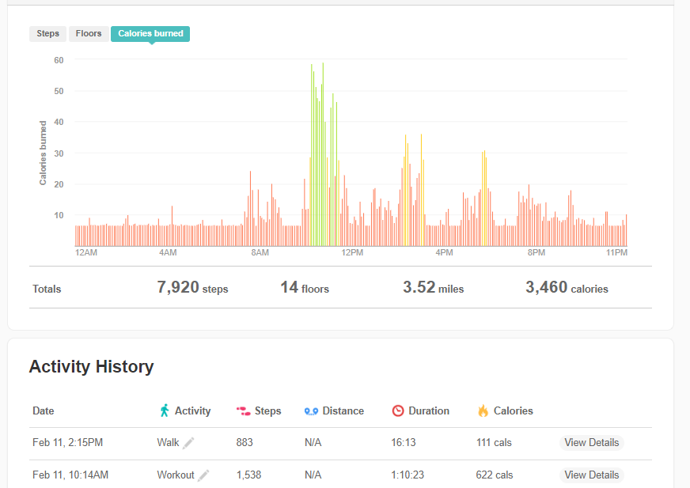This screenshot has width=690, height=488.
Task: Click the 3.52 miles total
Action: point(433,288)
